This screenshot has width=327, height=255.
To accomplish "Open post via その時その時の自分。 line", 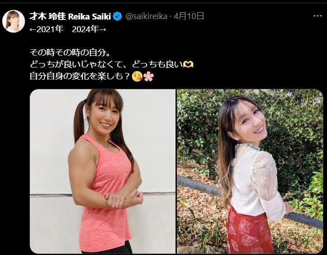I will (x=70, y=52).
